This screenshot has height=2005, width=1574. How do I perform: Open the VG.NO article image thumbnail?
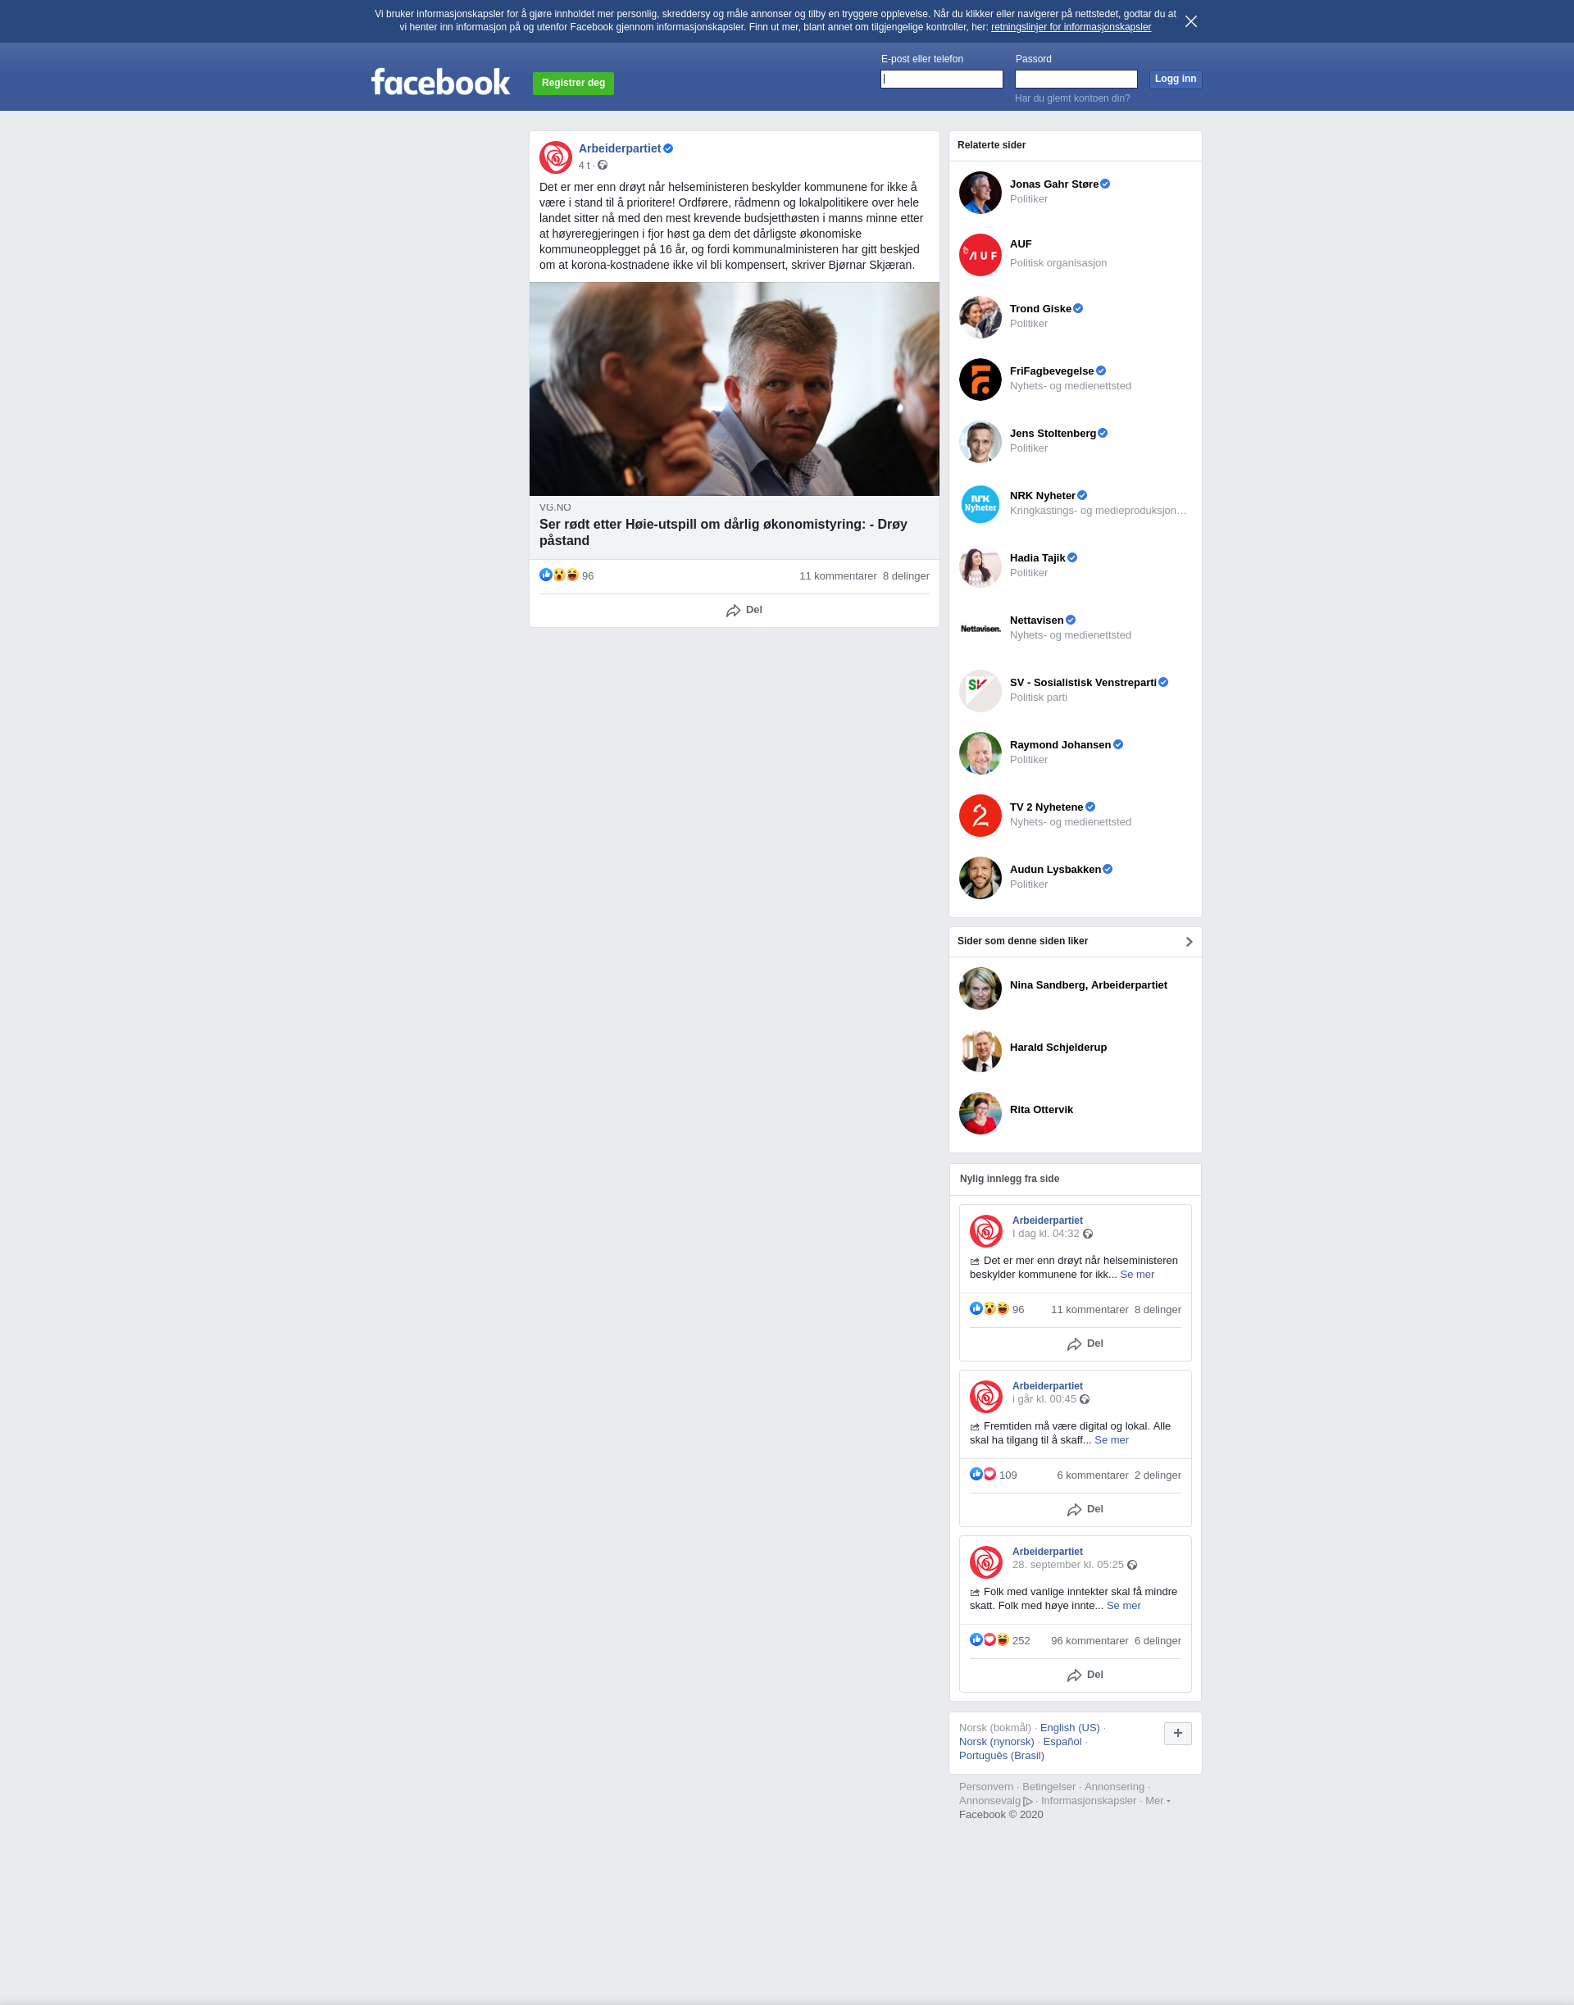[x=735, y=389]
